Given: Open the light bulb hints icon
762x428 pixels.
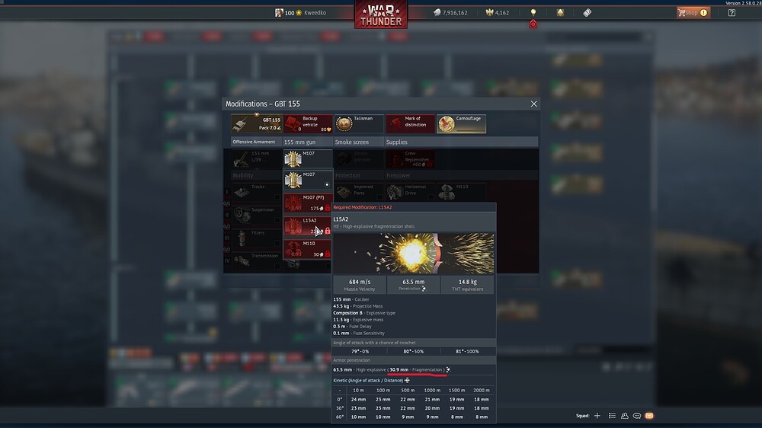Looking at the screenshot, I should pyautogui.click(x=533, y=12).
